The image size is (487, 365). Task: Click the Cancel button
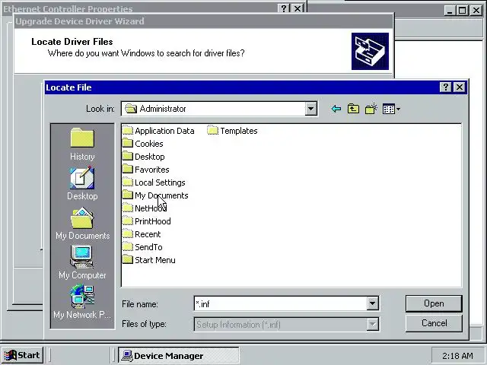(x=434, y=323)
